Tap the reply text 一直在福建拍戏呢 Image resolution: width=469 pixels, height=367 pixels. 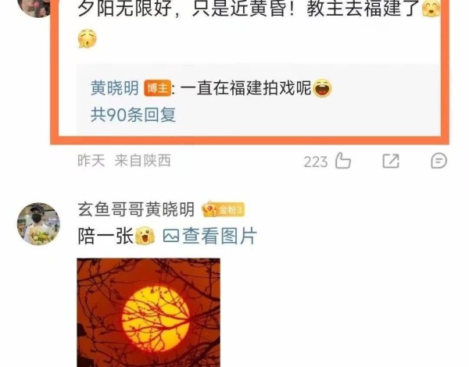pyautogui.click(x=246, y=88)
